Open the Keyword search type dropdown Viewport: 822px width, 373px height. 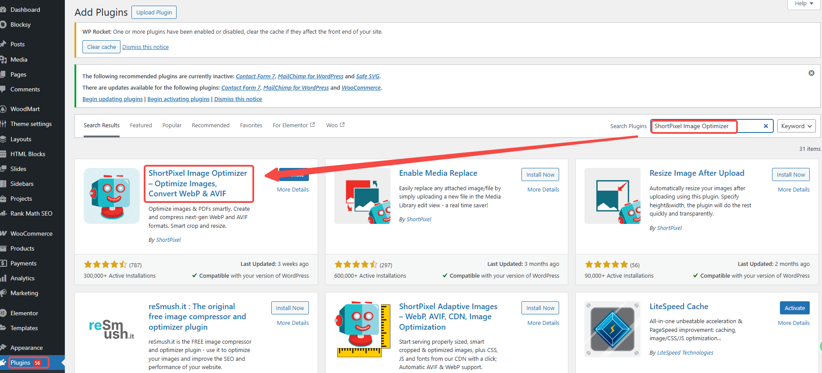[796, 126]
